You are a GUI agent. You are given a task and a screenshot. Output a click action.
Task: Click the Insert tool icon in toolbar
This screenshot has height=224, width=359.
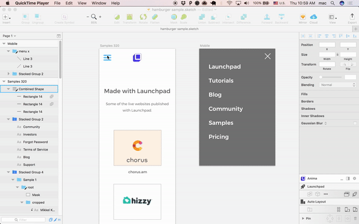pyautogui.click(x=5, y=17)
